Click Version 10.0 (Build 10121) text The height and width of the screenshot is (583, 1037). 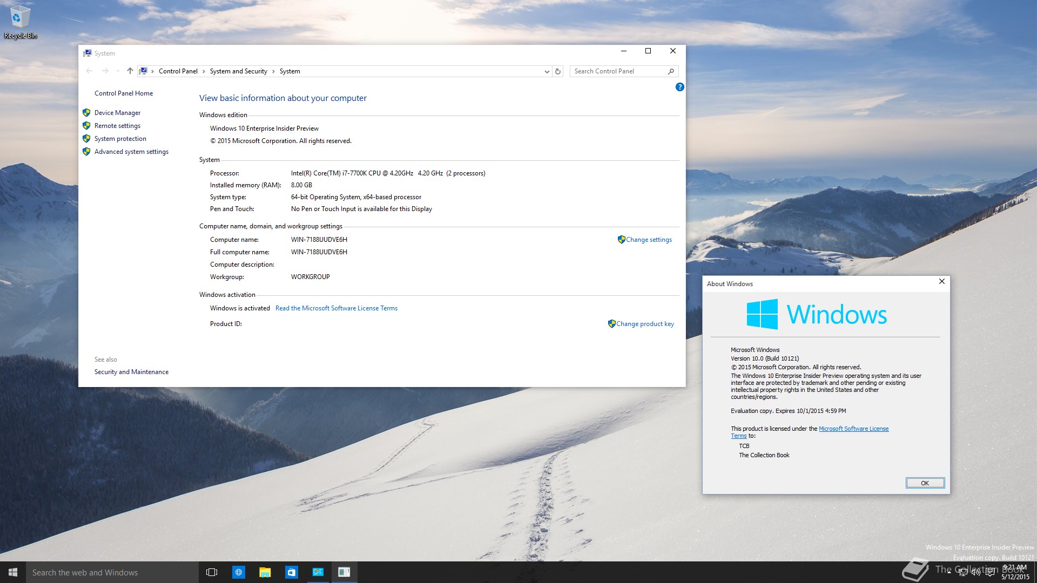point(765,358)
